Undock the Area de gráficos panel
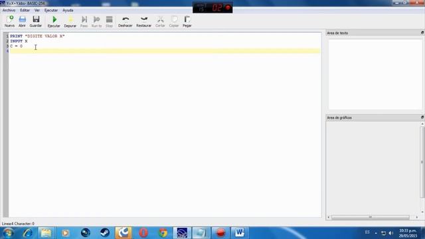This screenshot has width=425, height=239. point(422,118)
